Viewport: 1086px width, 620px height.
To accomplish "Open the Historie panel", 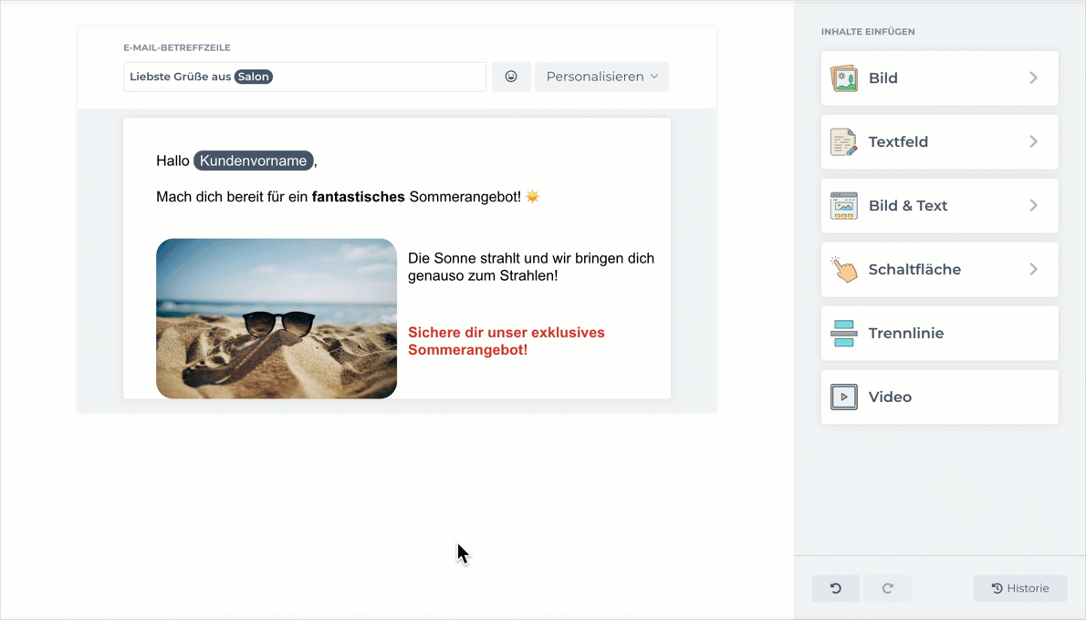I will point(1020,588).
